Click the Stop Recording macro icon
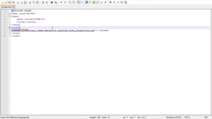This screenshot has height=119, width=212. coord(114,2)
